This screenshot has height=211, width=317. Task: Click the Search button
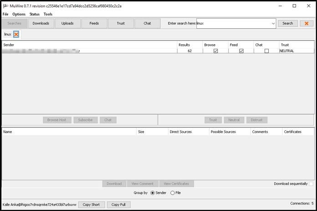click(288, 23)
